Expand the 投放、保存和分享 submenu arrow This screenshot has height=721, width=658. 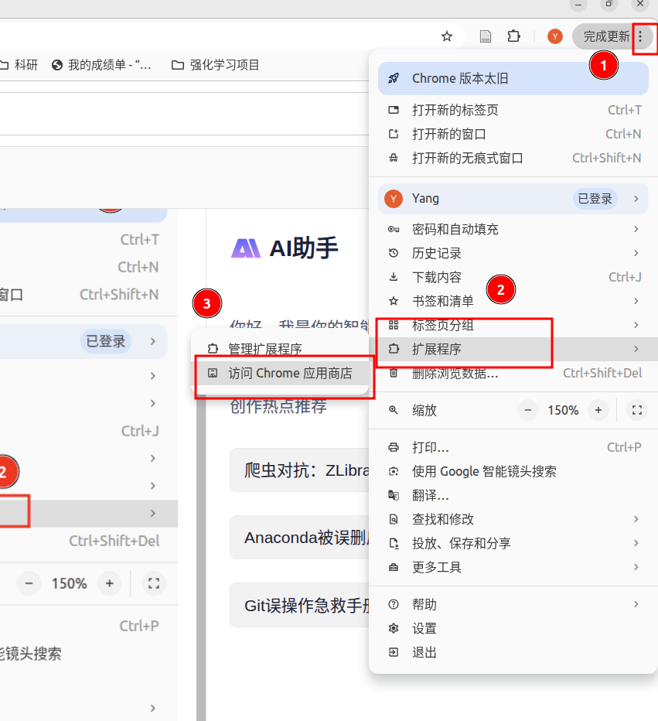pyautogui.click(x=636, y=543)
